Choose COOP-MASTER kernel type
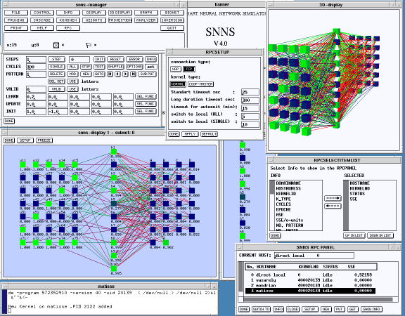 point(200,84)
